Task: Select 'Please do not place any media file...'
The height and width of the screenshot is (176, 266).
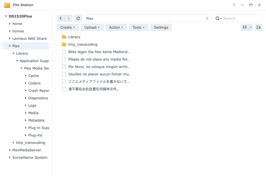Action: pos(99,59)
